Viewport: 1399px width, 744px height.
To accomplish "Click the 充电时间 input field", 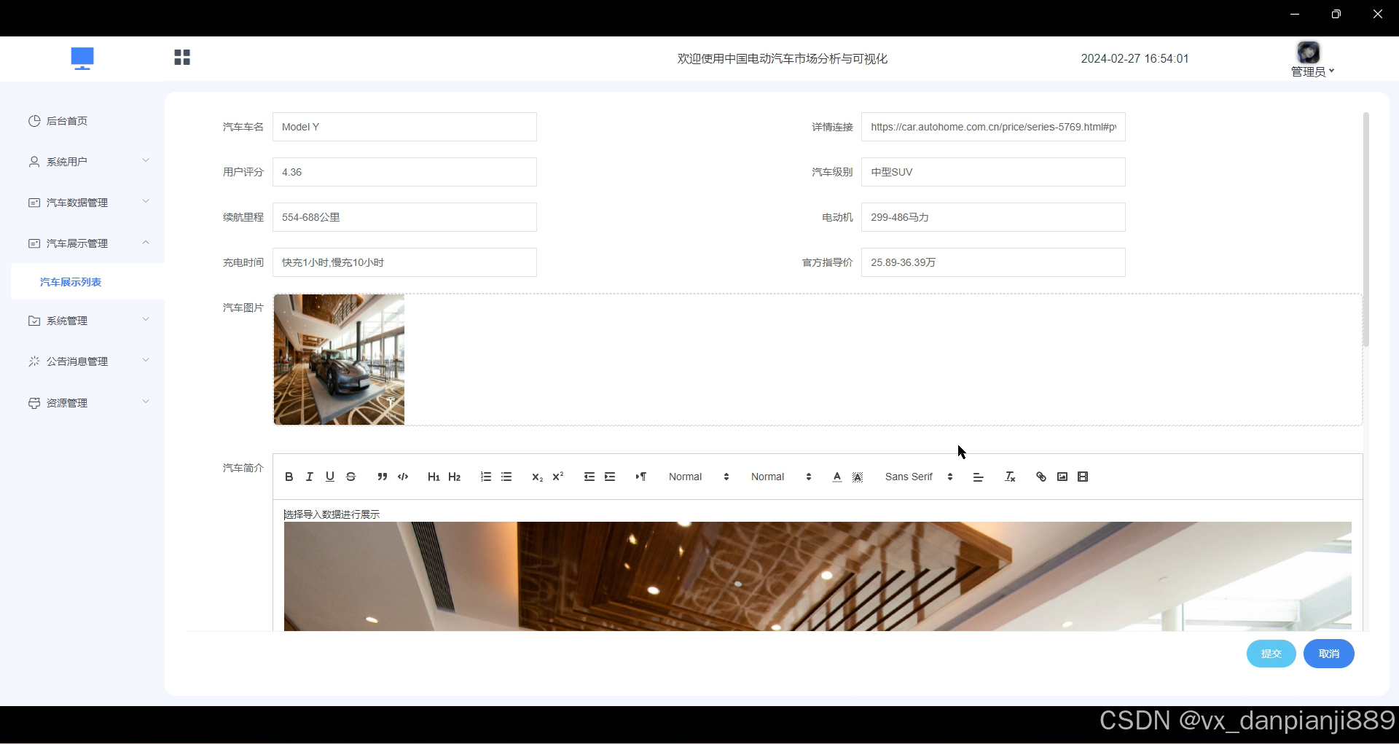I will point(404,262).
